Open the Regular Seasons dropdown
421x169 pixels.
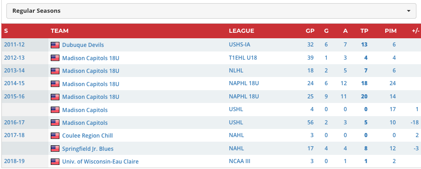click(x=211, y=11)
